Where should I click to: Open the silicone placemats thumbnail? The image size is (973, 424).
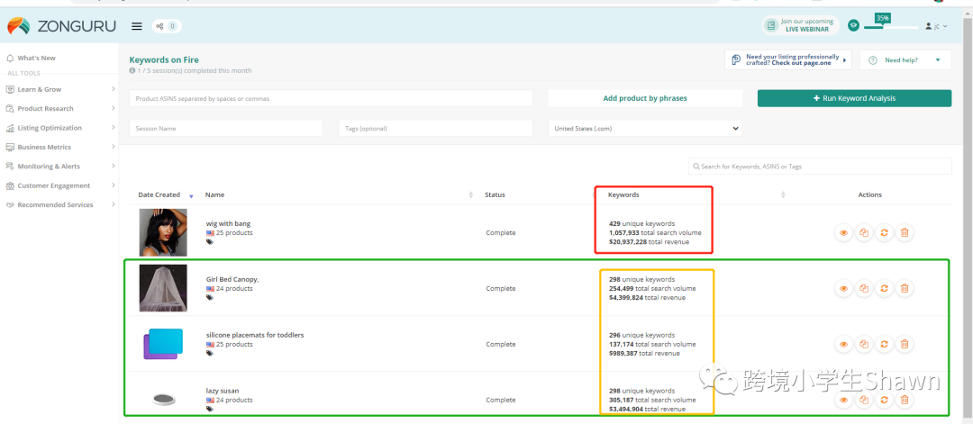tap(162, 344)
